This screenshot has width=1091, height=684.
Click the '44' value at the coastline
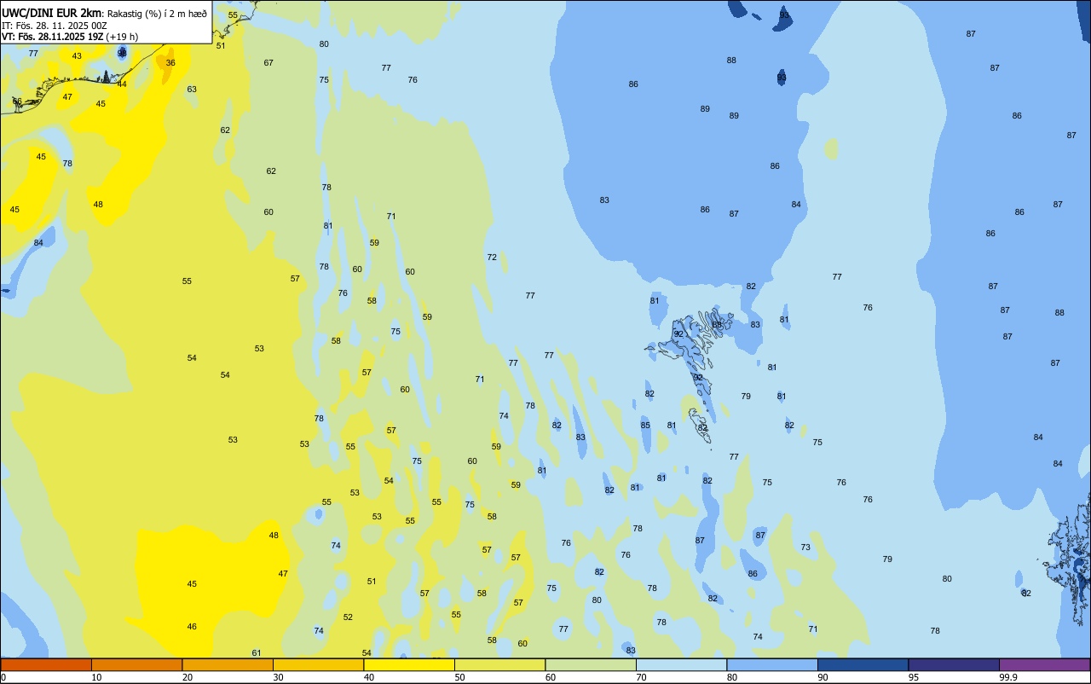point(122,84)
